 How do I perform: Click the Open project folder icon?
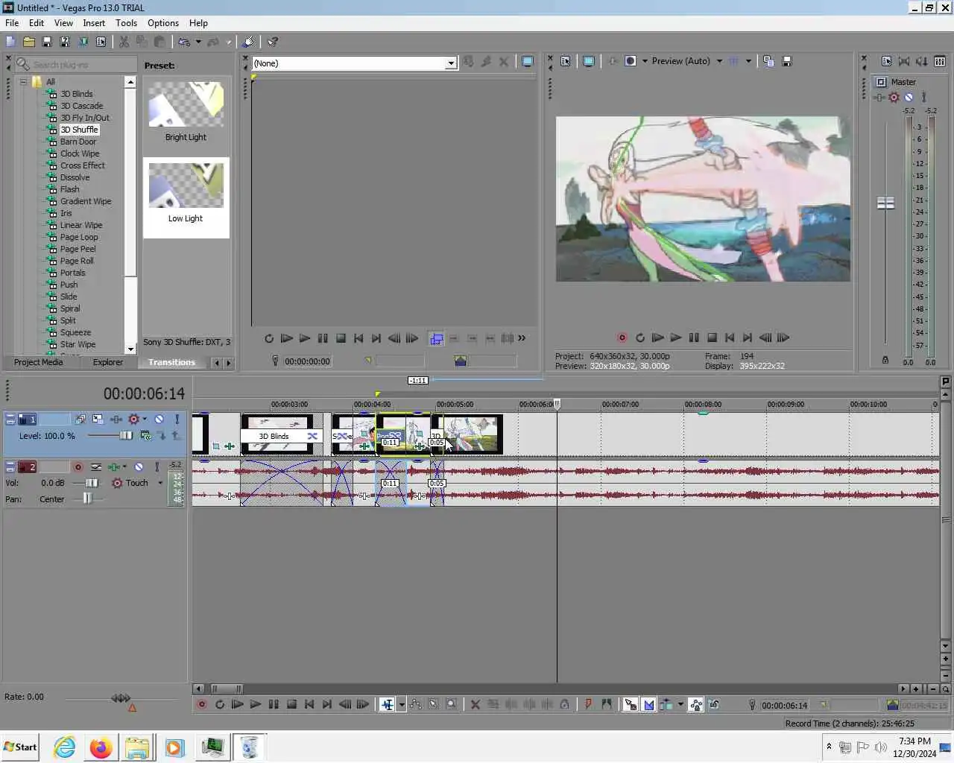28,42
